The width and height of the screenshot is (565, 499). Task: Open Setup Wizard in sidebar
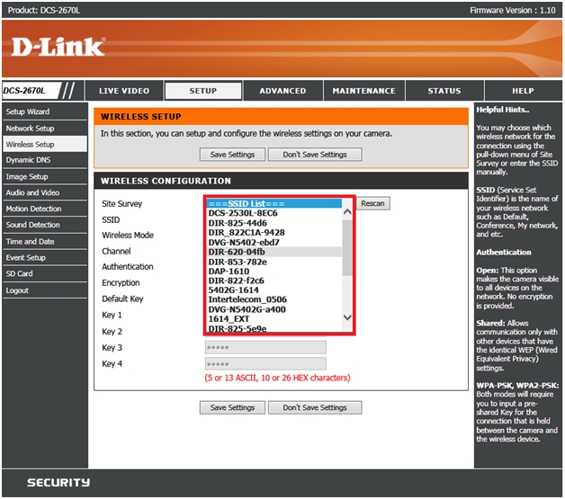[x=28, y=111]
